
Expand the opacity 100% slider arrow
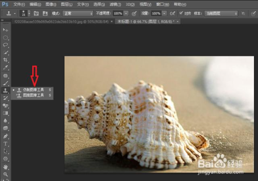126,13
